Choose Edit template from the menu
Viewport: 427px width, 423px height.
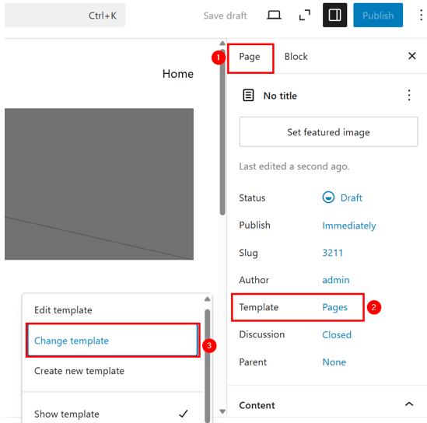[112, 310]
